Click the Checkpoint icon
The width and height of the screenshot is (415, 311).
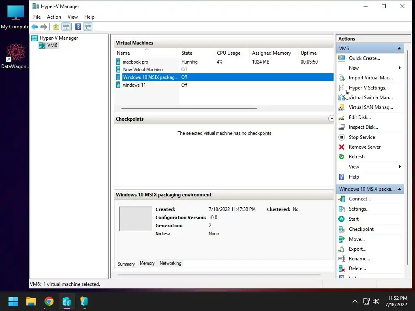[x=342, y=229]
